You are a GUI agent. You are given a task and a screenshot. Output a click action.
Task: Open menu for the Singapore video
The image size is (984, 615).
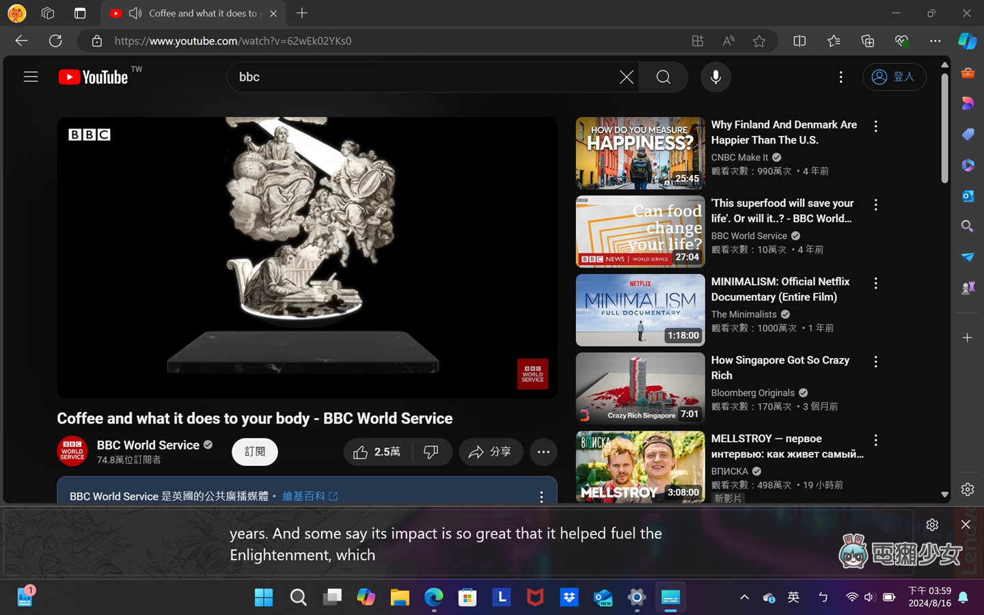tap(875, 361)
